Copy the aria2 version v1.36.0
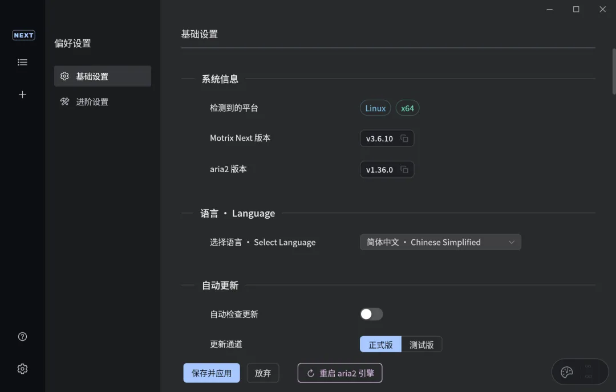 [404, 170]
